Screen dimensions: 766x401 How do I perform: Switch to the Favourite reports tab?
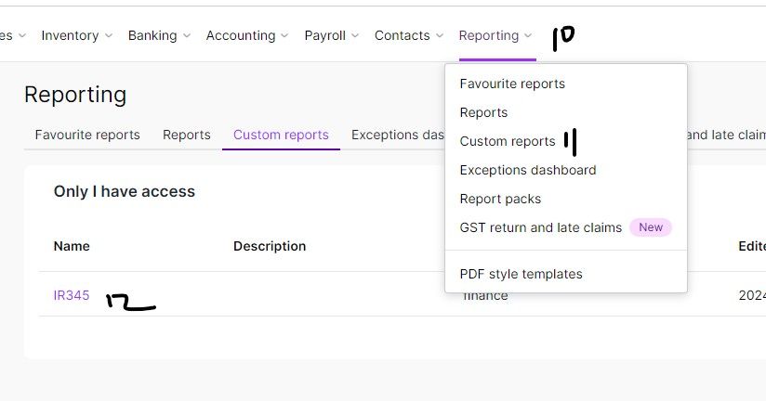point(87,135)
